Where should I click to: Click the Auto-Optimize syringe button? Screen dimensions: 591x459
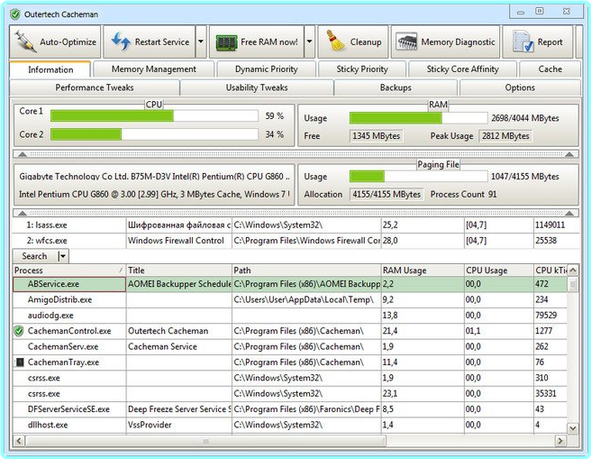pos(56,42)
